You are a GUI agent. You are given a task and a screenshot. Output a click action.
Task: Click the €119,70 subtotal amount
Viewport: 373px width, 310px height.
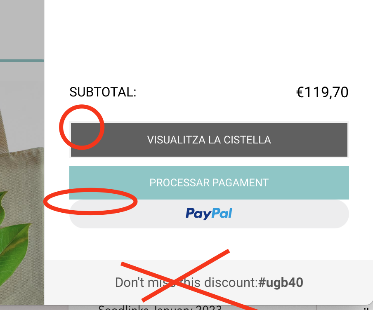tap(322, 92)
